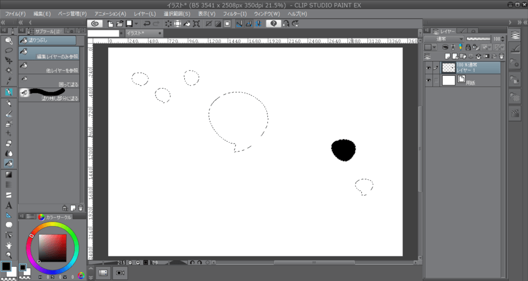The image size is (528, 281).
Task: Click zoom in plus button below canvas
Action: [138, 262]
